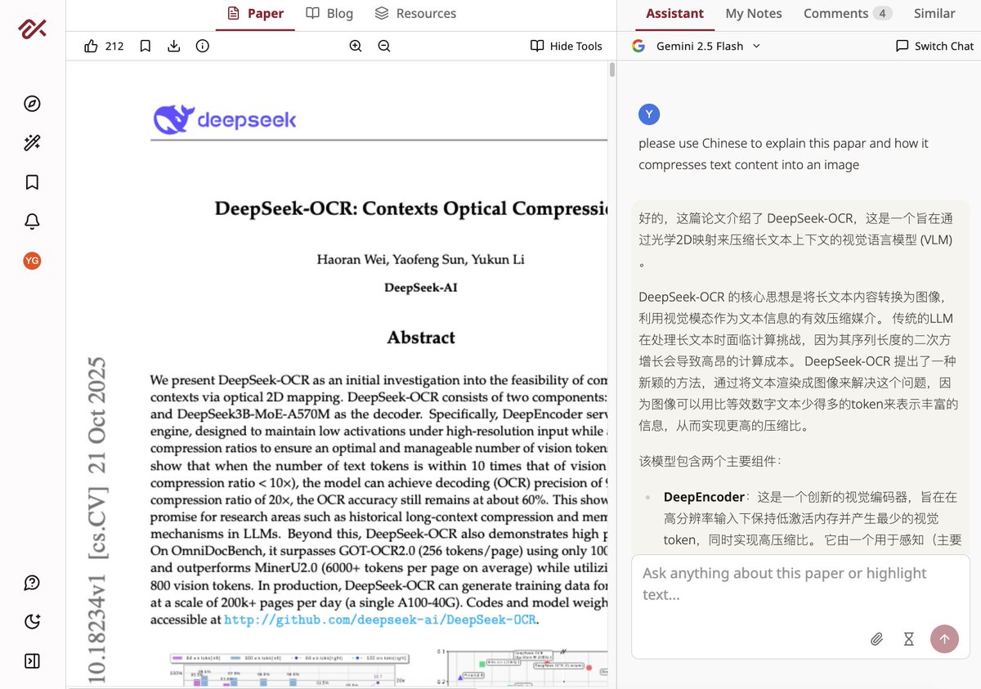
Task: Click the magic wand icon in the sidebar
Action: pyautogui.click(x=32, y=143)
